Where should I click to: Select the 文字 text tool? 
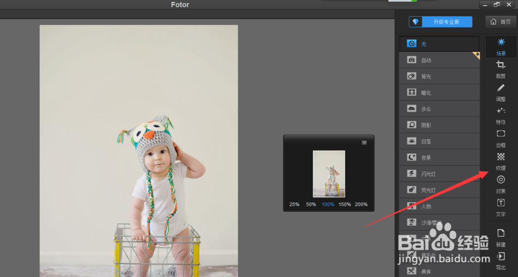tap(501, 206)
